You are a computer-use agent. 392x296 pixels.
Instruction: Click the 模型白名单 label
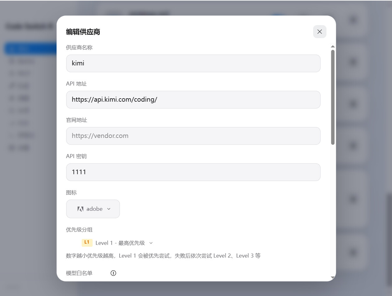(79, 273)
